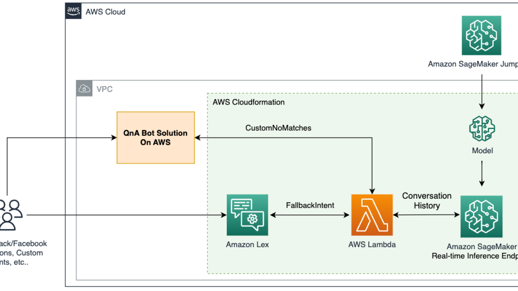The height and width of the screenshot is (291, 518).
Task: Click the Real-time Inference Endpoint caption
Action: coord(475,256)
